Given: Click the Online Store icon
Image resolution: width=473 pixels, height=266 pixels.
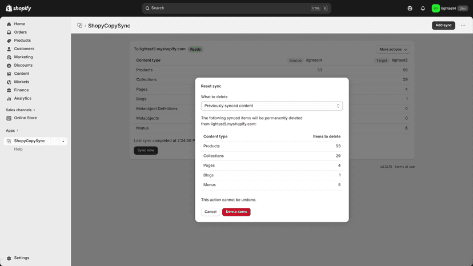Looking at the screenshot, I should click(9, 118).
